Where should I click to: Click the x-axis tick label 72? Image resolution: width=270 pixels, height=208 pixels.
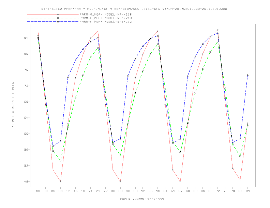(x=218, y=191)
